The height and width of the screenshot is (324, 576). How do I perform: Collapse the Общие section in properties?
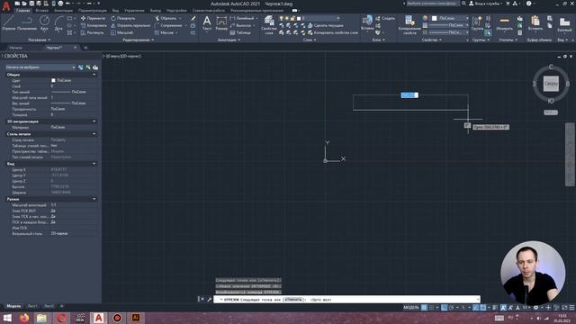(94, 75)
